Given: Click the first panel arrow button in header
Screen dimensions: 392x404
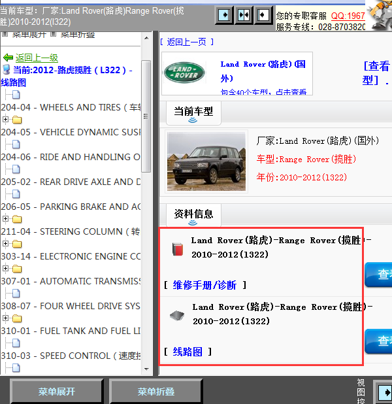Looking at the screenshot, I should (224, 15).
